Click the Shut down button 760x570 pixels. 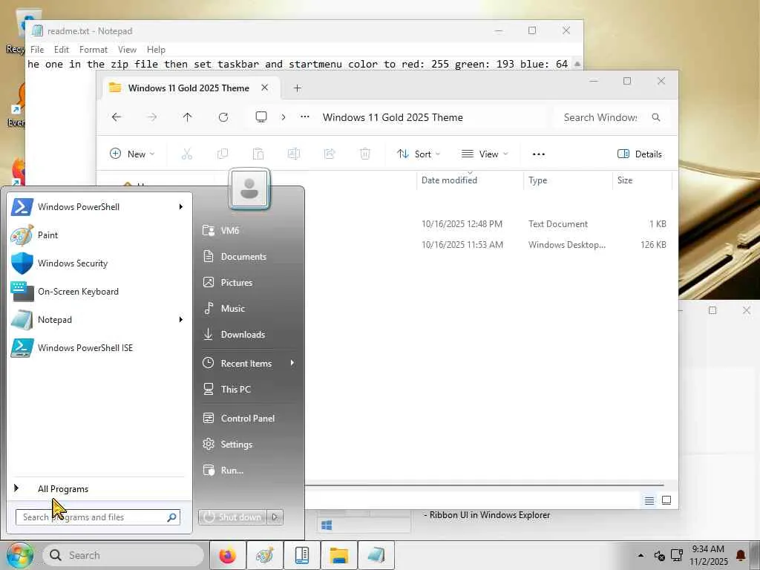click(x=232, y=517)
